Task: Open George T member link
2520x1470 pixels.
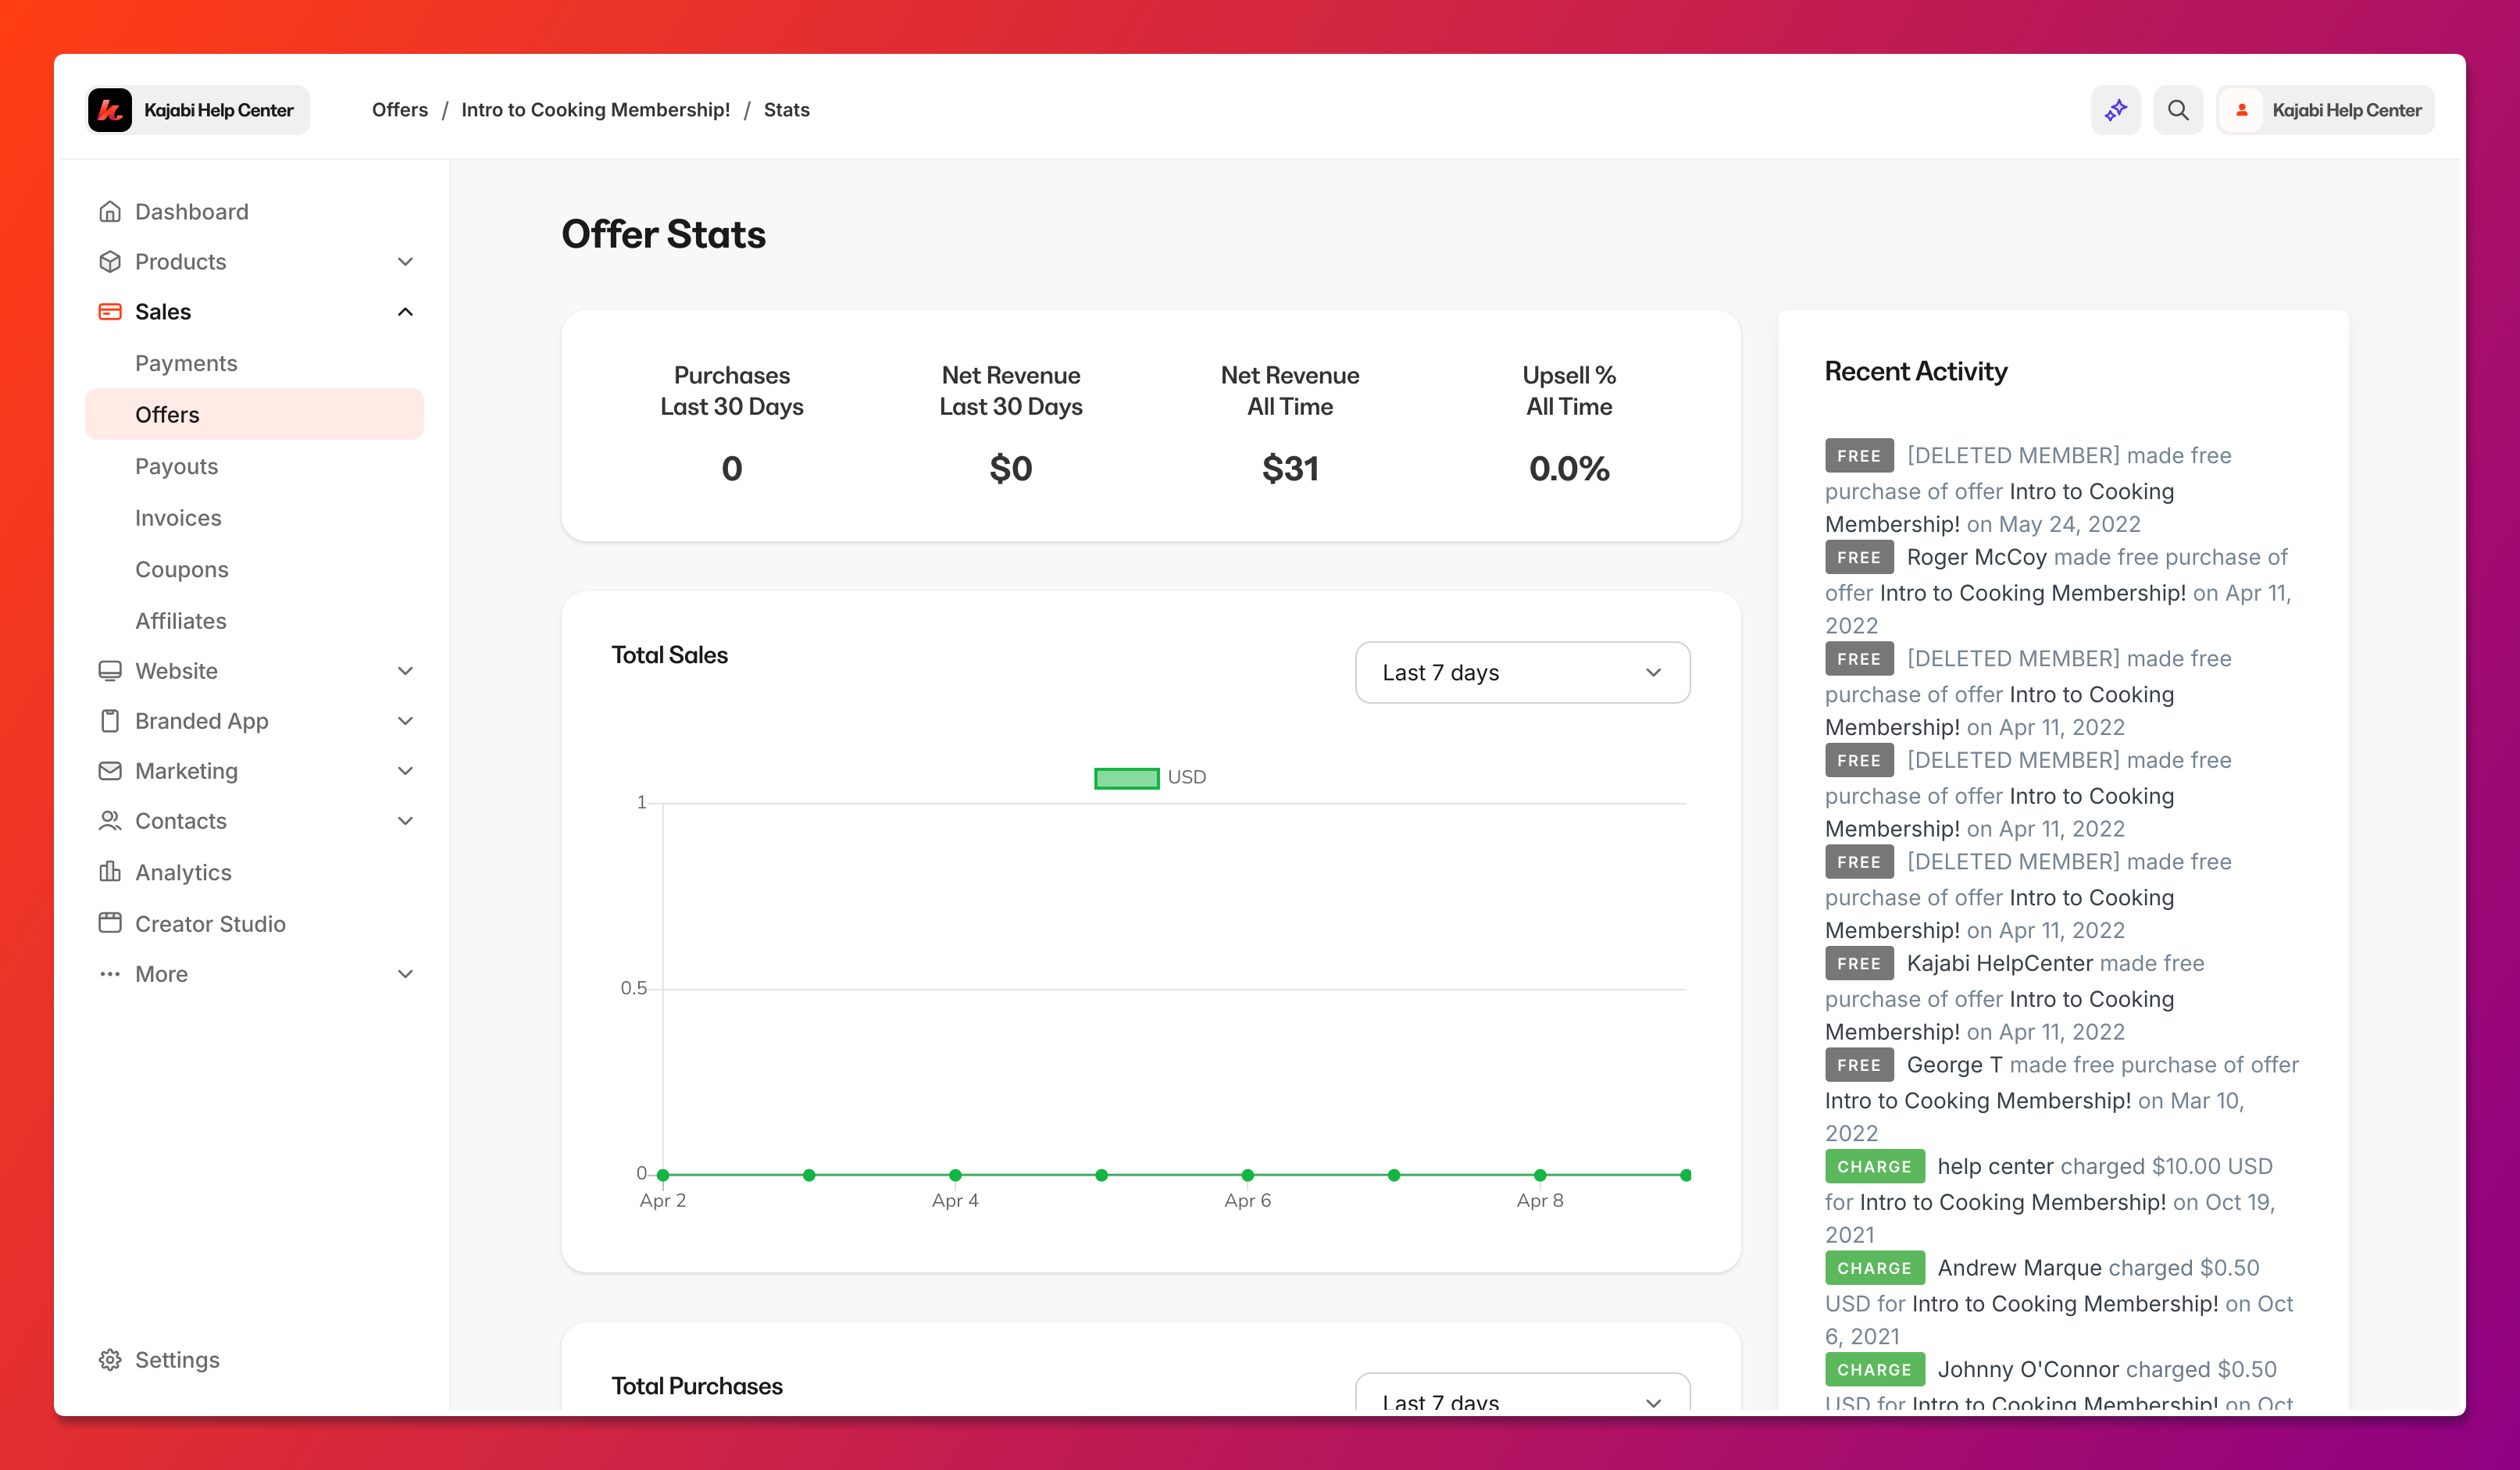Action: click(1954, 1065)
